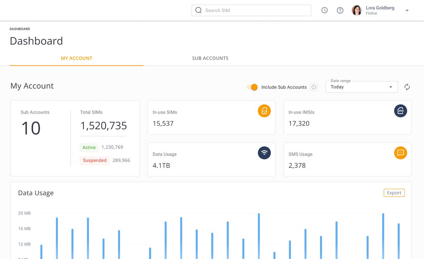Click the Export button
Viewport: 424px width, 259px height.
coord(394,193)
